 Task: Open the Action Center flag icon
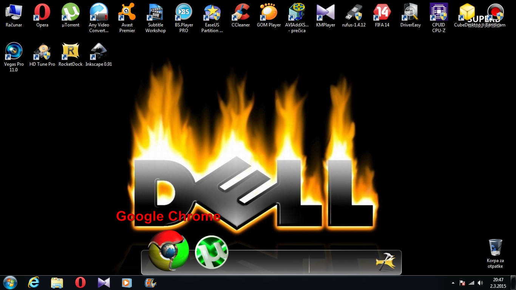(462, 283)
